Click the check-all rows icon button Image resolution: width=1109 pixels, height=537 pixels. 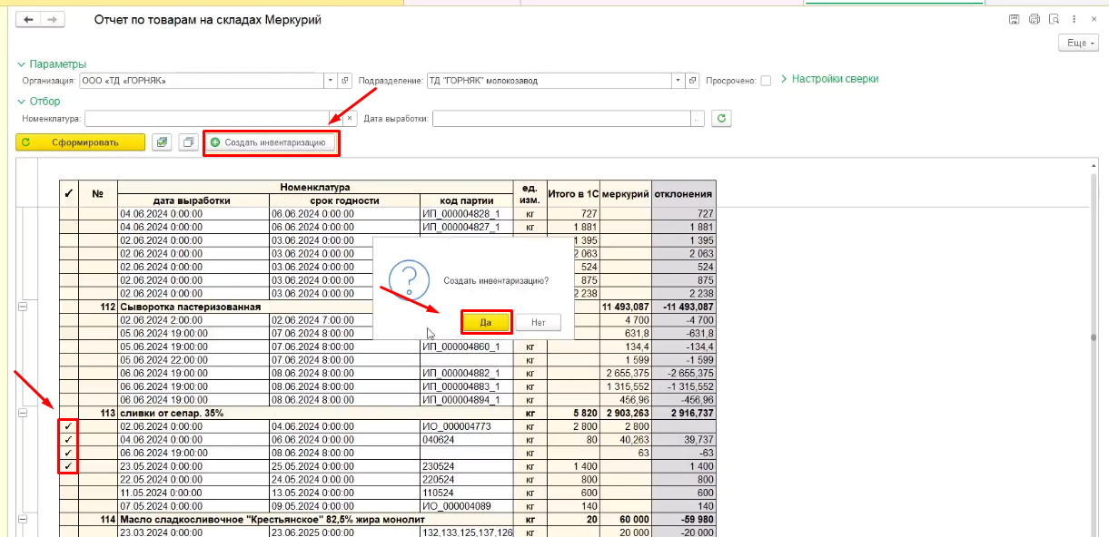[x=162, y=142]
